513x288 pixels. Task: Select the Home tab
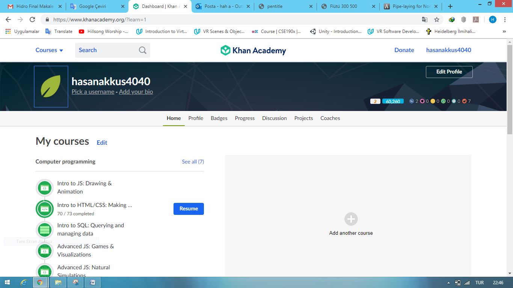(174, 118)
